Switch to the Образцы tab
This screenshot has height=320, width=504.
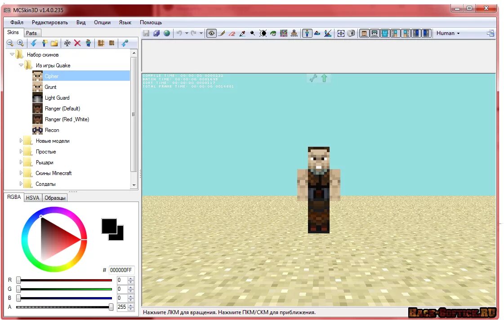pyautogui.click(x=55, y=198)
